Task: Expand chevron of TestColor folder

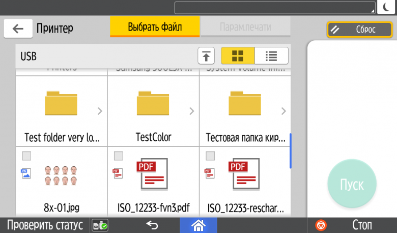Action: [x=192, y=111]
